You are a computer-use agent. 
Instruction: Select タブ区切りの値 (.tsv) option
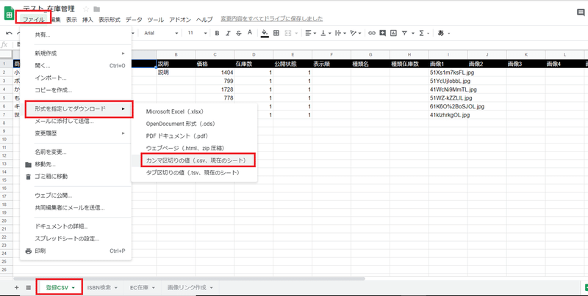[x=194, y=173]
